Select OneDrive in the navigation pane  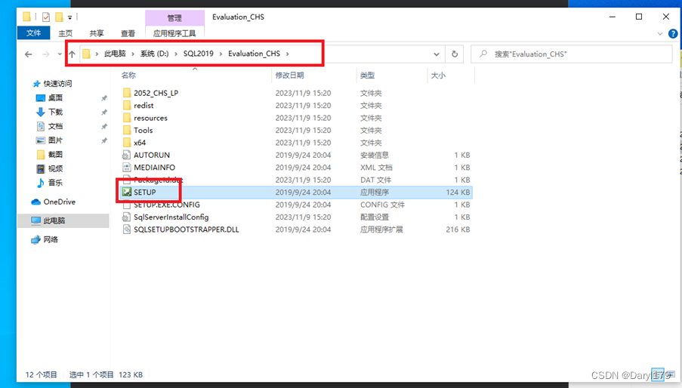coord(59,202)
